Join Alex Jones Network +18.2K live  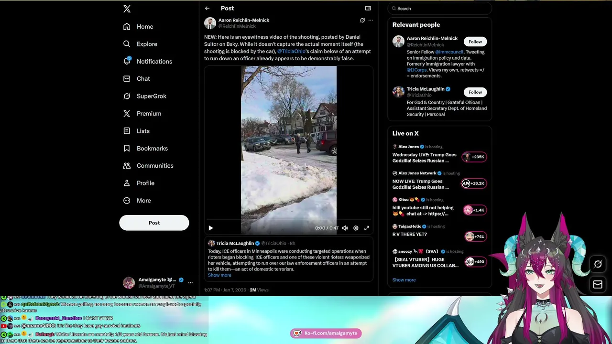(x=473, y=183)
